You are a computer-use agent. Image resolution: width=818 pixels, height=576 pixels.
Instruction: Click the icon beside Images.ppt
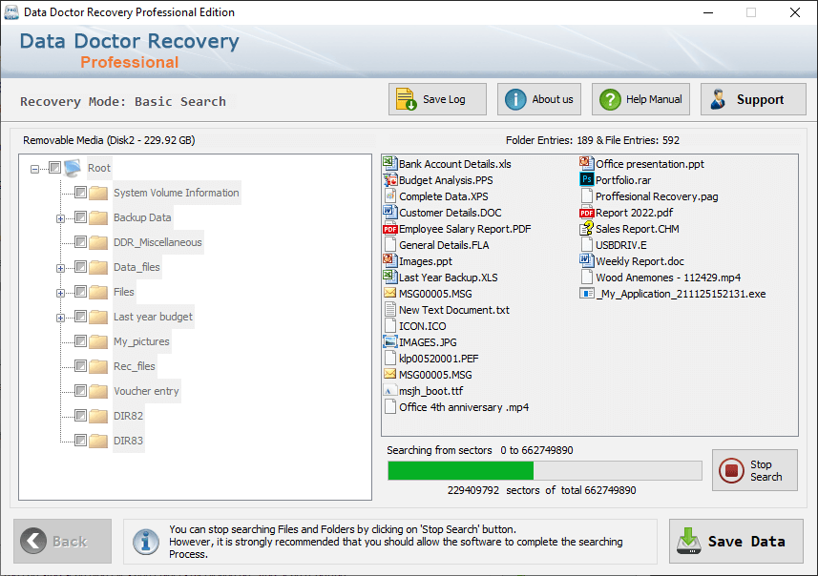389,260
